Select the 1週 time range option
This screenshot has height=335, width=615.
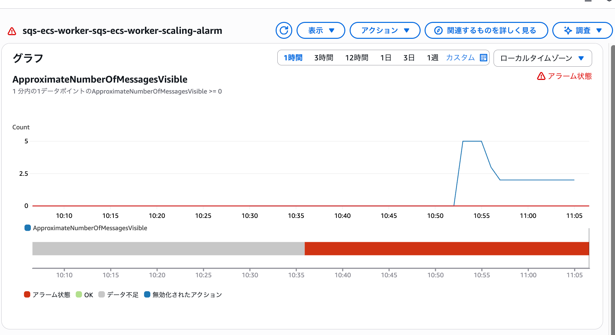coord(432,58)
